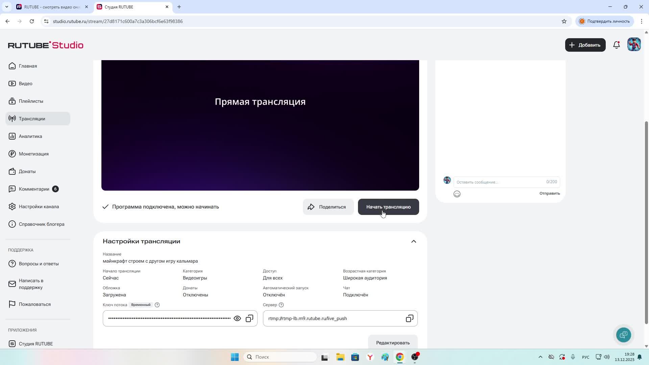Open the browser tab search dropdown
This screenshot has height=365, width=649.
[x=6, y=7]
